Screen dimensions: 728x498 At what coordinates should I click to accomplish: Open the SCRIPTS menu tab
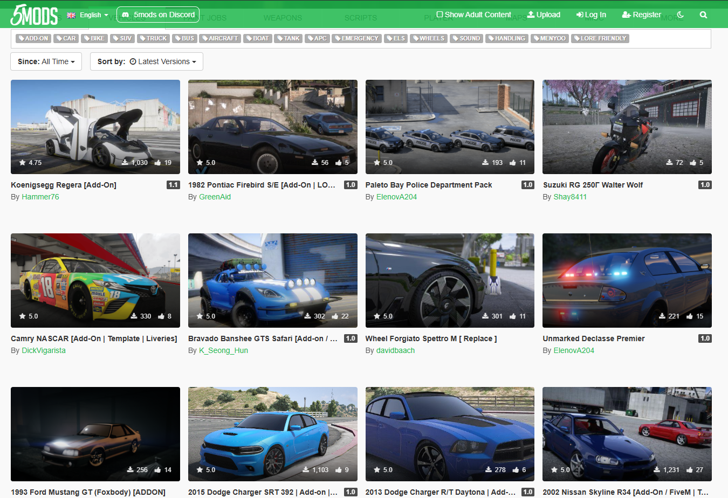(361, 18)
